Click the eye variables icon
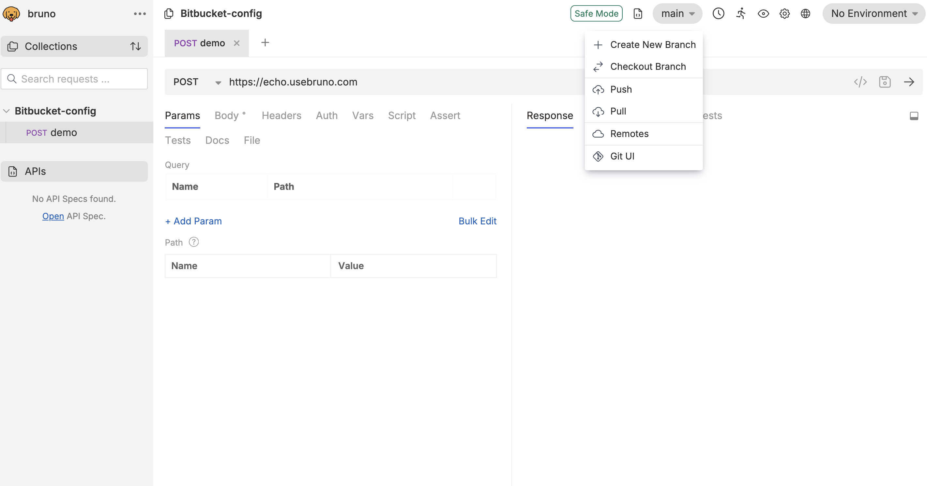 point(763,14)
